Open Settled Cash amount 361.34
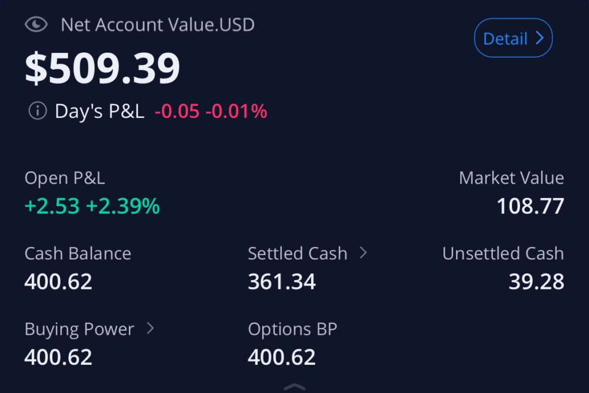Image resolution: width=589 pixels, height=393 pixels. [281, 281]
